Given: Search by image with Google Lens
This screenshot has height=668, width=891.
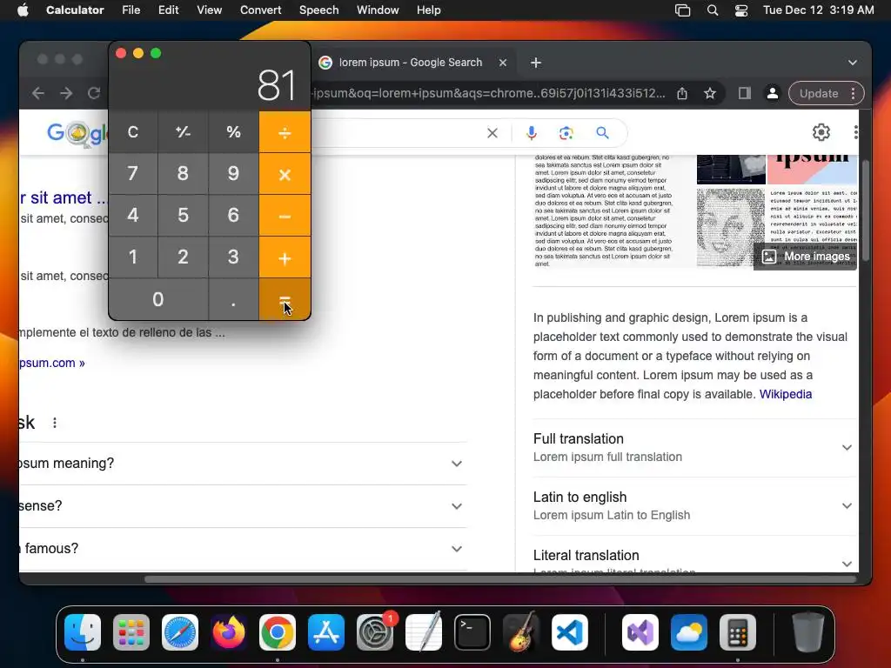Looking at the screenshot, I should tap(566, 133).
